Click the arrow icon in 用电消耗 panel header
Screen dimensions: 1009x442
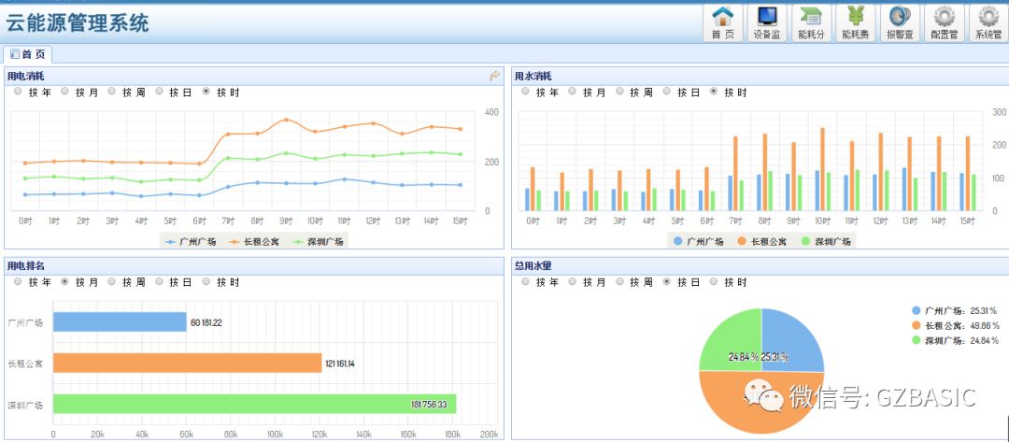point(495,76)
